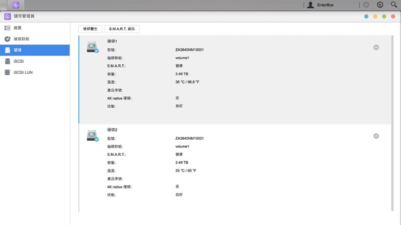Select the 硬碟 tab in sidebar

click(35, 50)
